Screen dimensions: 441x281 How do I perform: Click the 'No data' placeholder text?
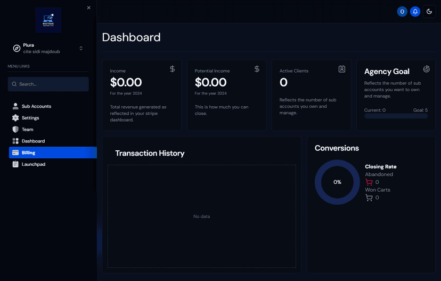coord(202,216)
